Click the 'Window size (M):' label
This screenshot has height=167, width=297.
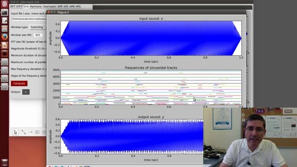(21, 35)
